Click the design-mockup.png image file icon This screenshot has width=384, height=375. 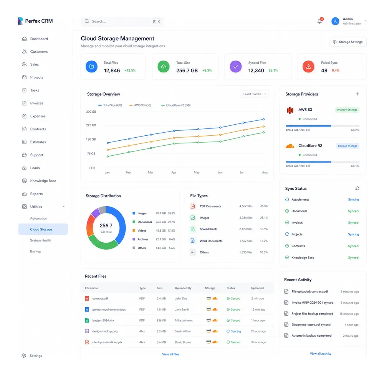(x=87, y=331)
